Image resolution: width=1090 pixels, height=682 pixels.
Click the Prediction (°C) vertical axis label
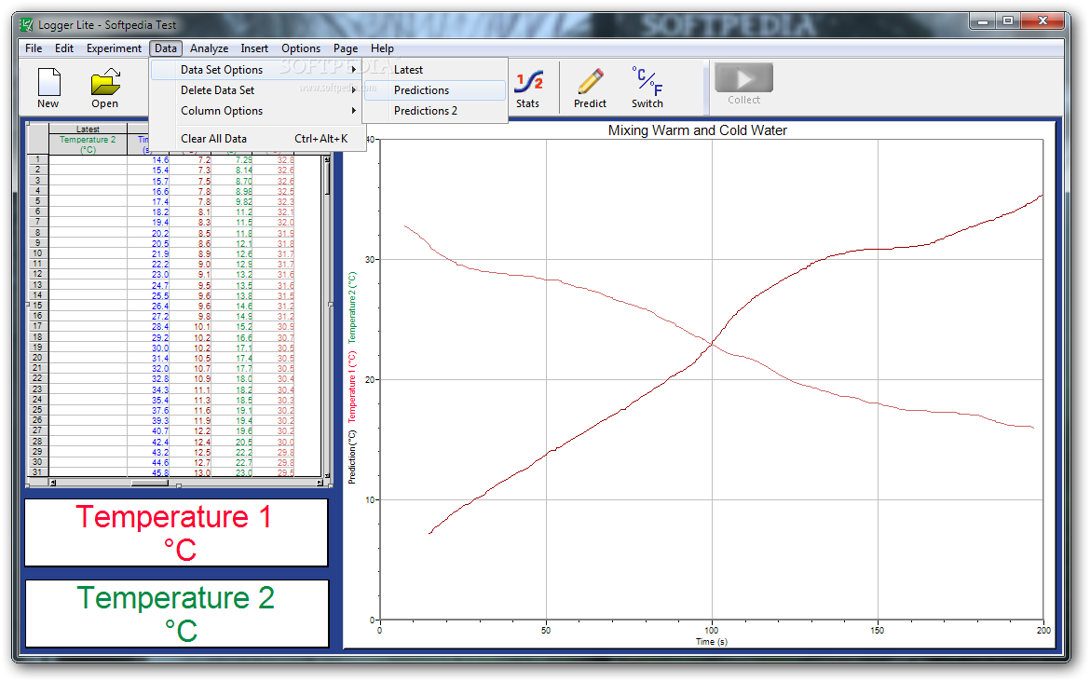coord(352,457)
